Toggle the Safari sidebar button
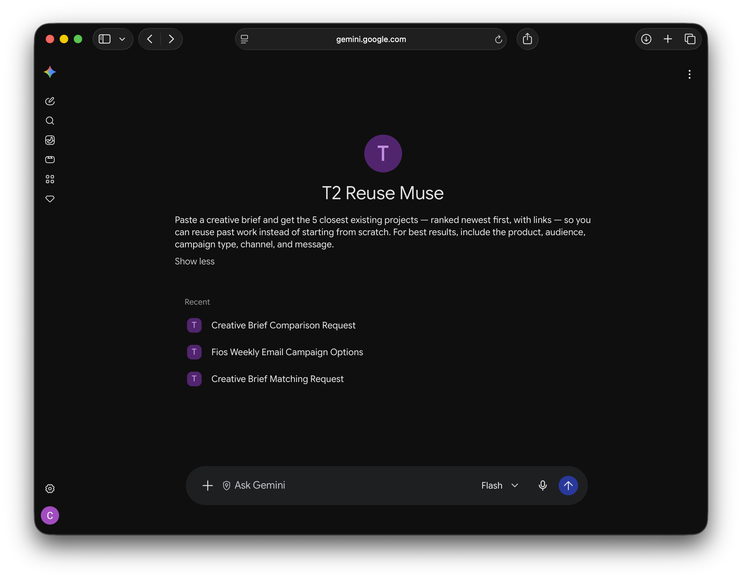 (104, 39)
